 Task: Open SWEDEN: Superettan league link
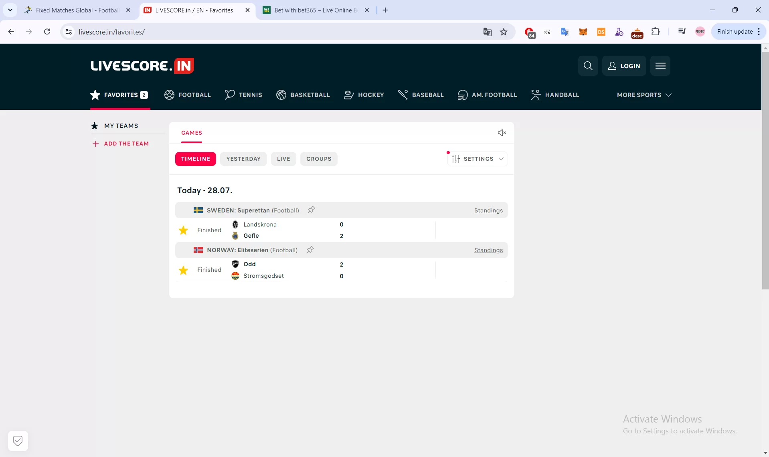click(x=238, y=210)
